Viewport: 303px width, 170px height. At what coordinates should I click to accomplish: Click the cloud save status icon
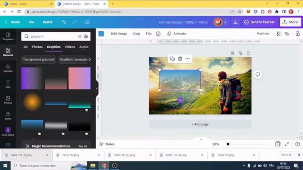tap(87, 22)
